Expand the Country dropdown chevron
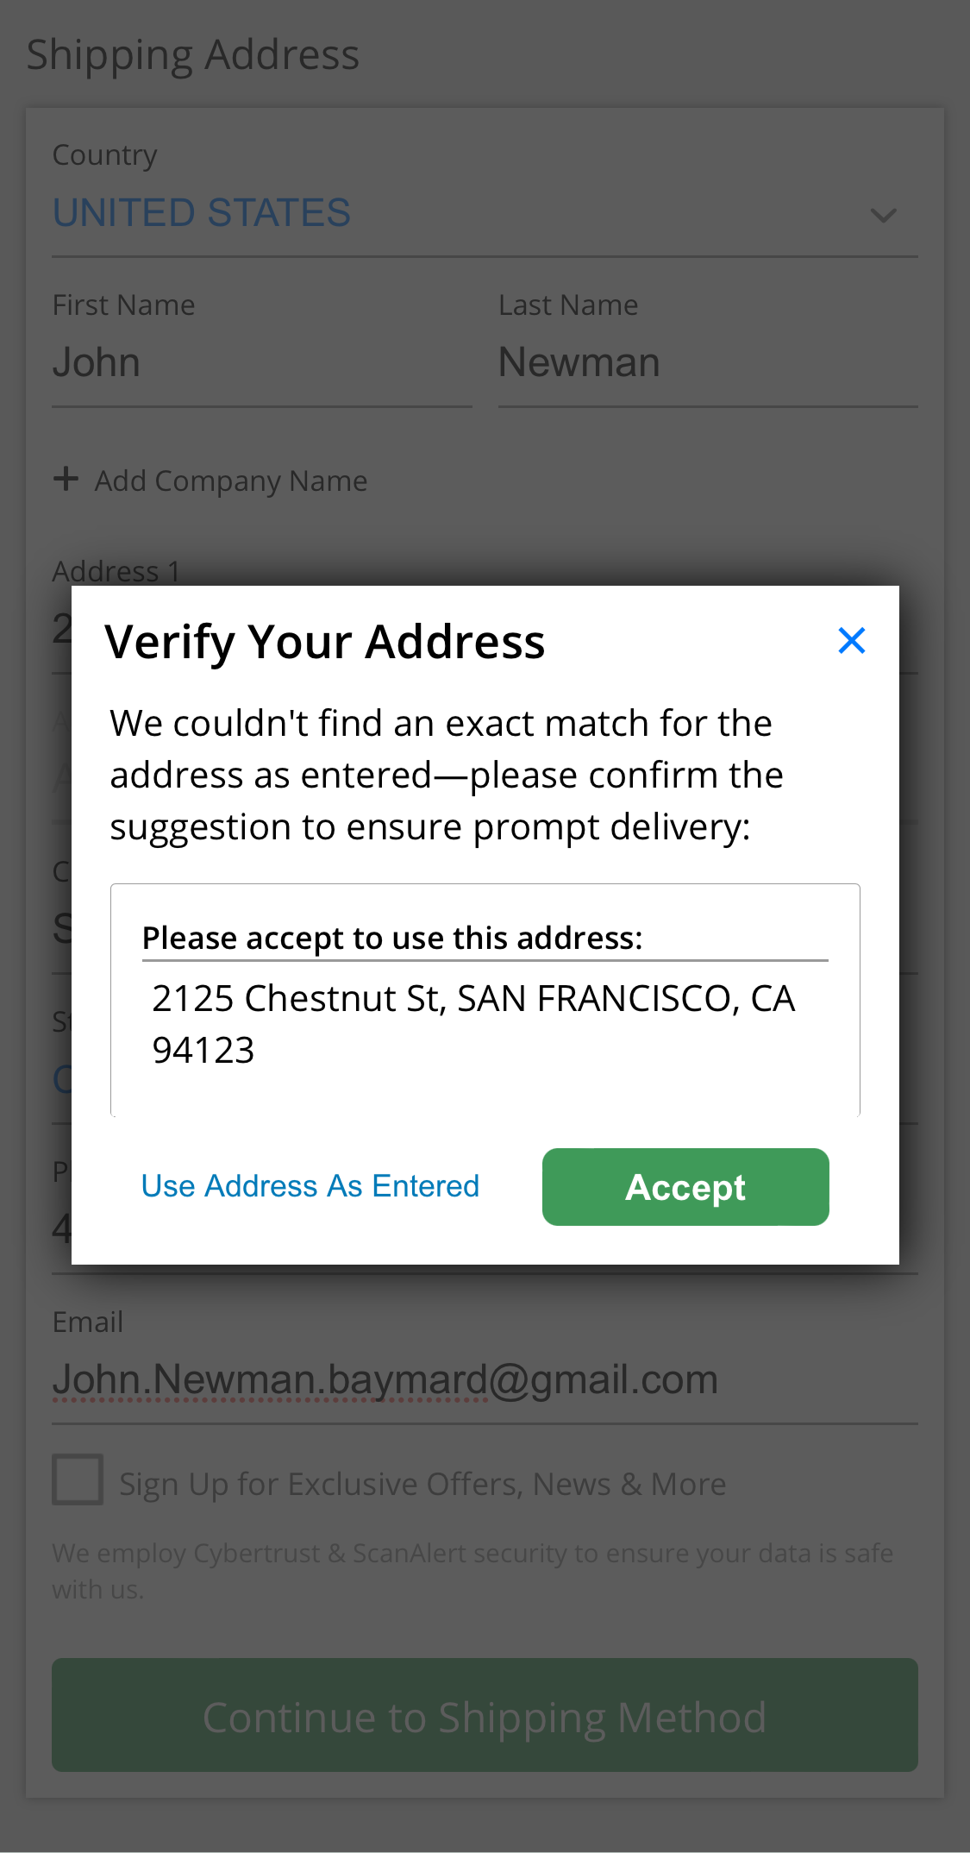 [x=883, y=215]
